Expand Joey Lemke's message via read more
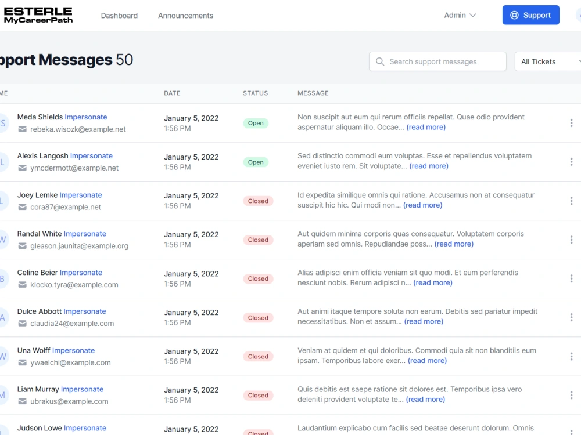Viewport: 581px width, 435px height. [x=423, y=205]
